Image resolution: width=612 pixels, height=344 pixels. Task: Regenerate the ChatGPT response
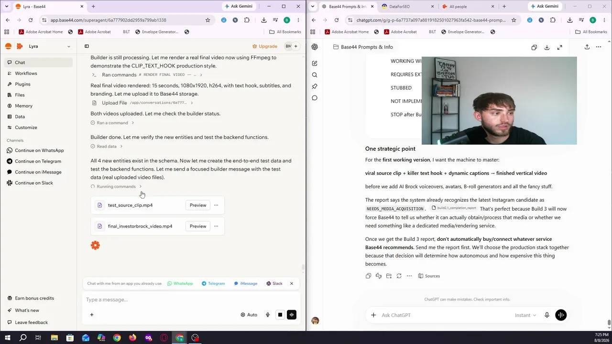tap(399, 276)
